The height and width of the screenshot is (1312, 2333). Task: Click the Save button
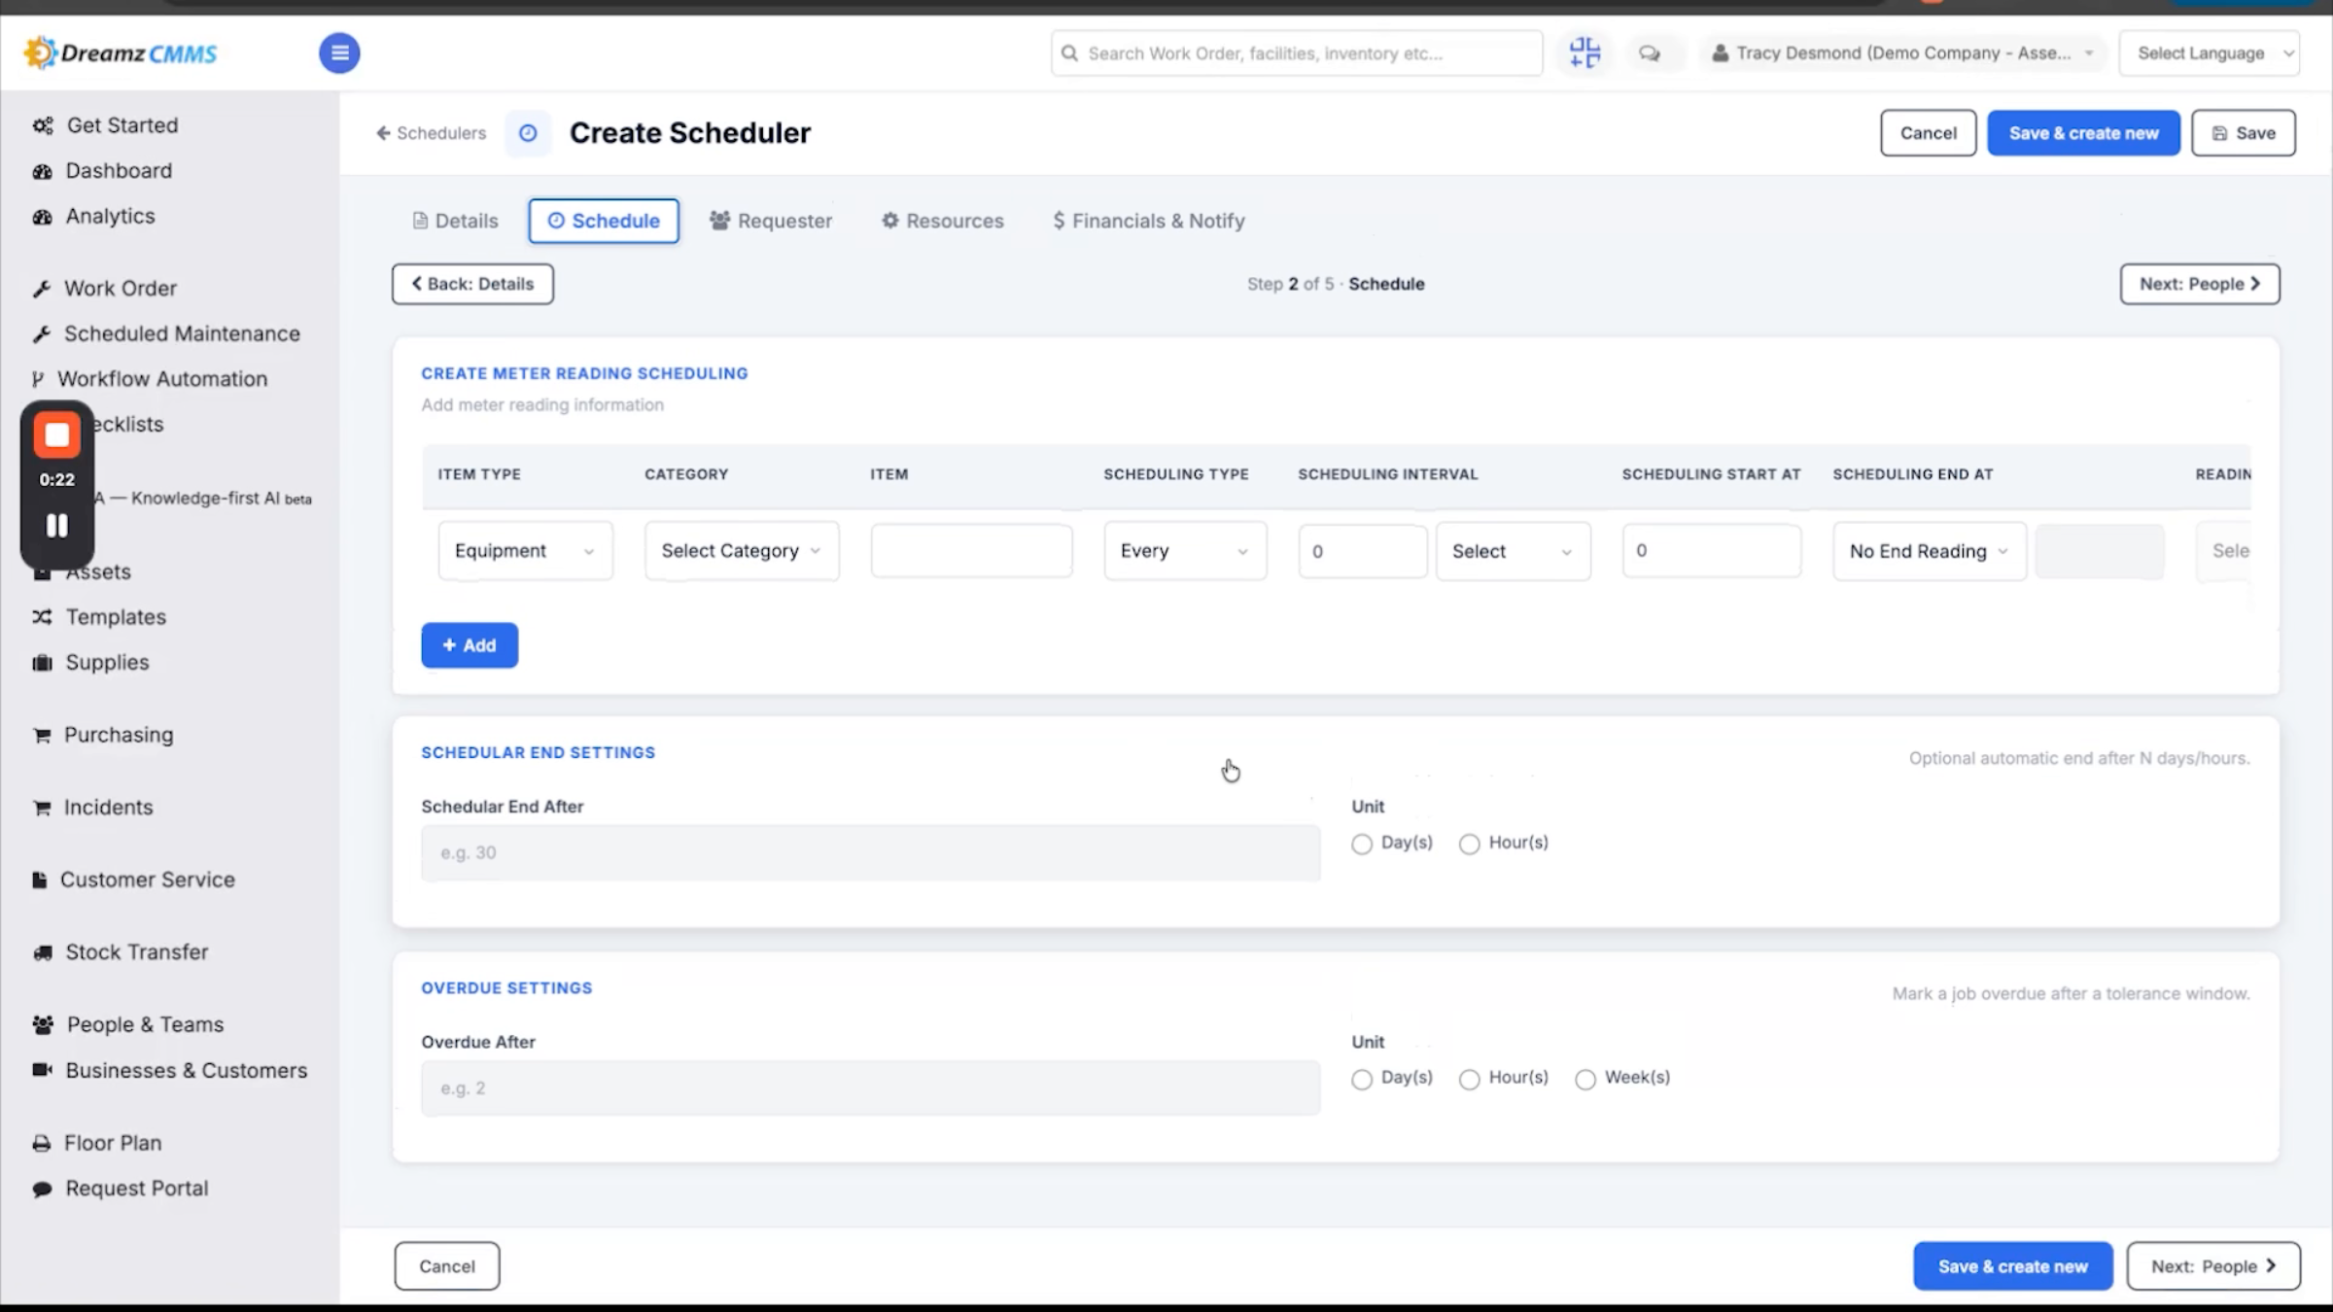(x=2244, y=133)
